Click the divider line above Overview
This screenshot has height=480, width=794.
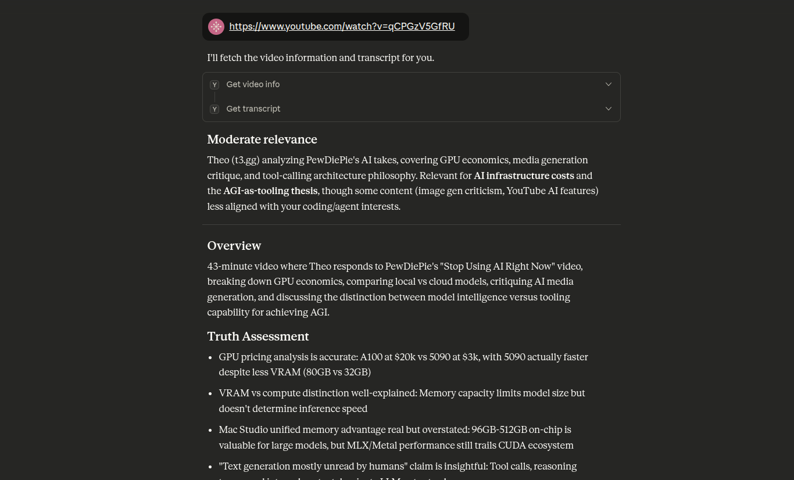412,224
